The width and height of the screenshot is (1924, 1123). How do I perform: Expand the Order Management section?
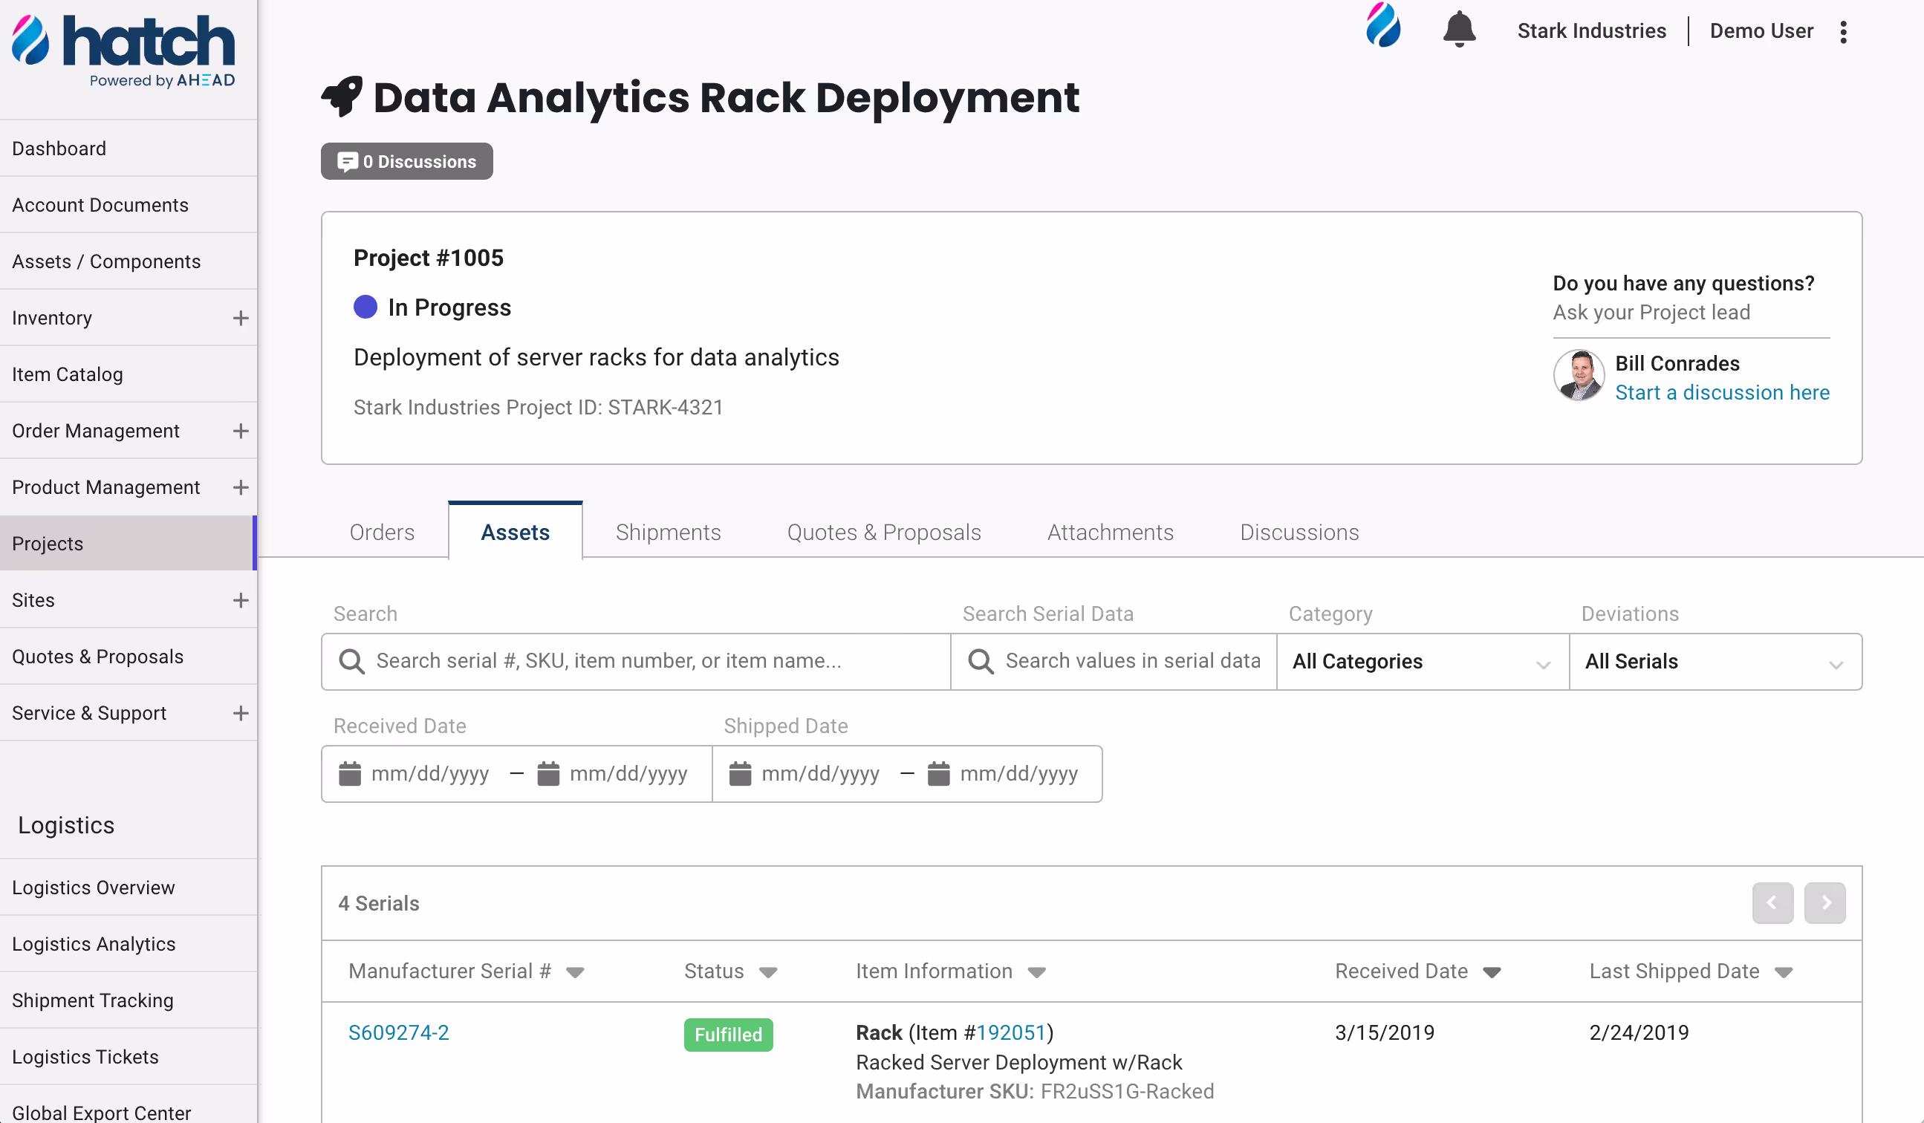[x=241, y=431]
